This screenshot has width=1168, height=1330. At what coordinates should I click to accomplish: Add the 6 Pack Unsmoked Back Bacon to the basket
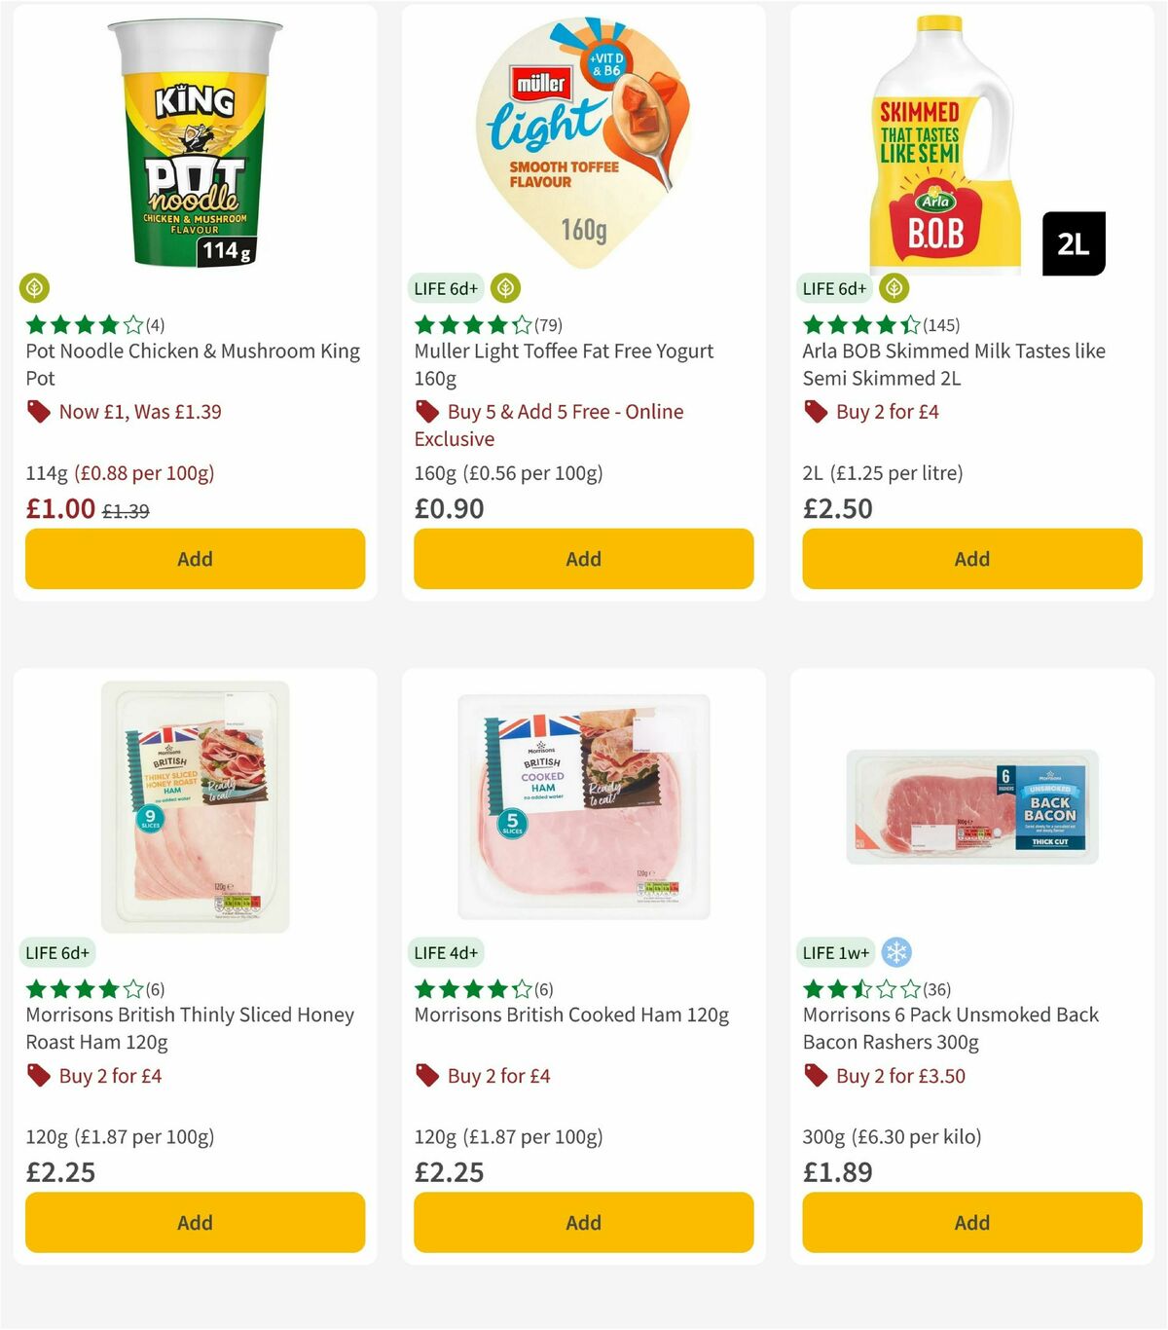click(971, 1222)
